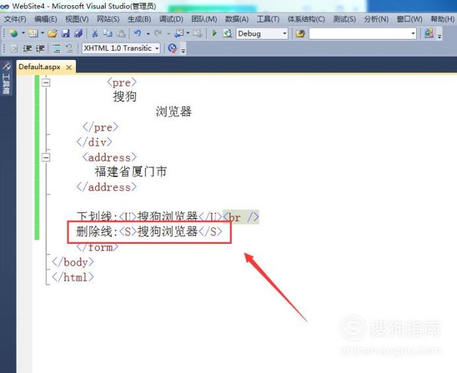Click the Find in Files folder icon
The image size is (457, 373).
pos(300,34)
